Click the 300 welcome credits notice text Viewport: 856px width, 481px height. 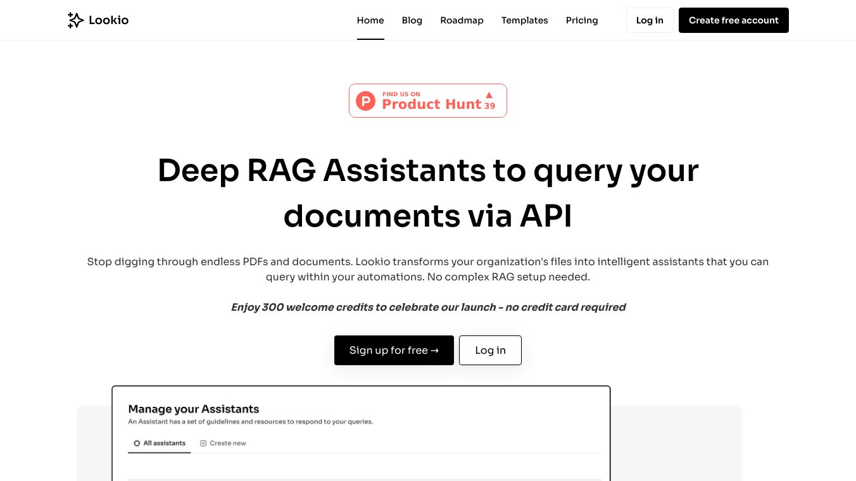pos(428,307)
